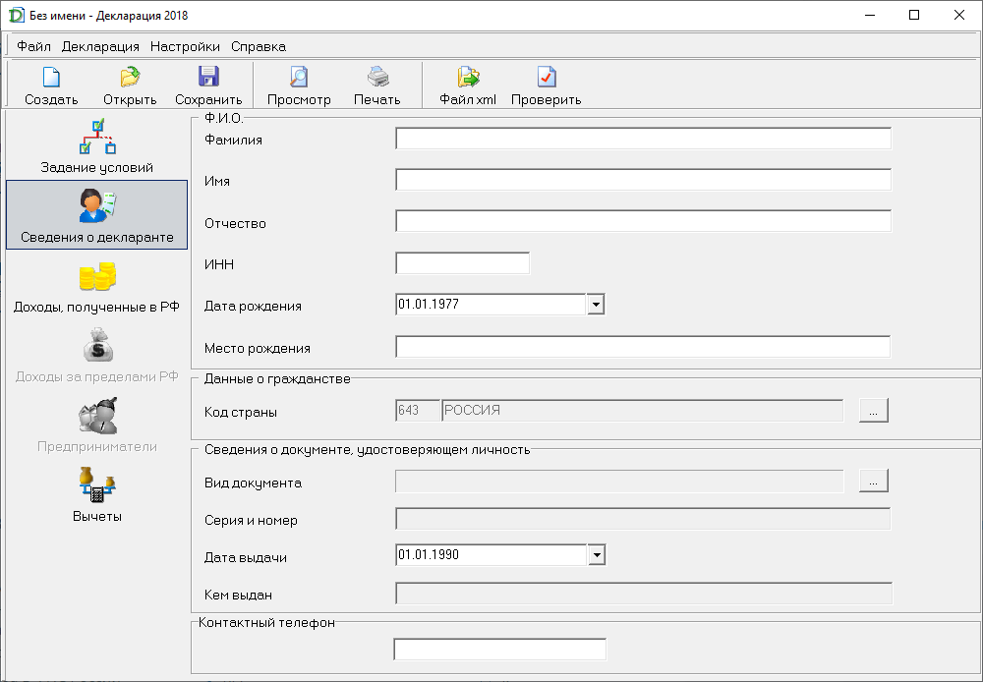Click into the ИНН field
The height and width of the screenshot is (682, 983).
pyautogui.click(x=463, y=263)
